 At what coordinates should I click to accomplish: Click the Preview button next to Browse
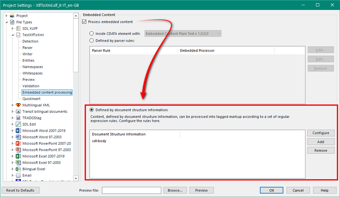coord(202,190)
